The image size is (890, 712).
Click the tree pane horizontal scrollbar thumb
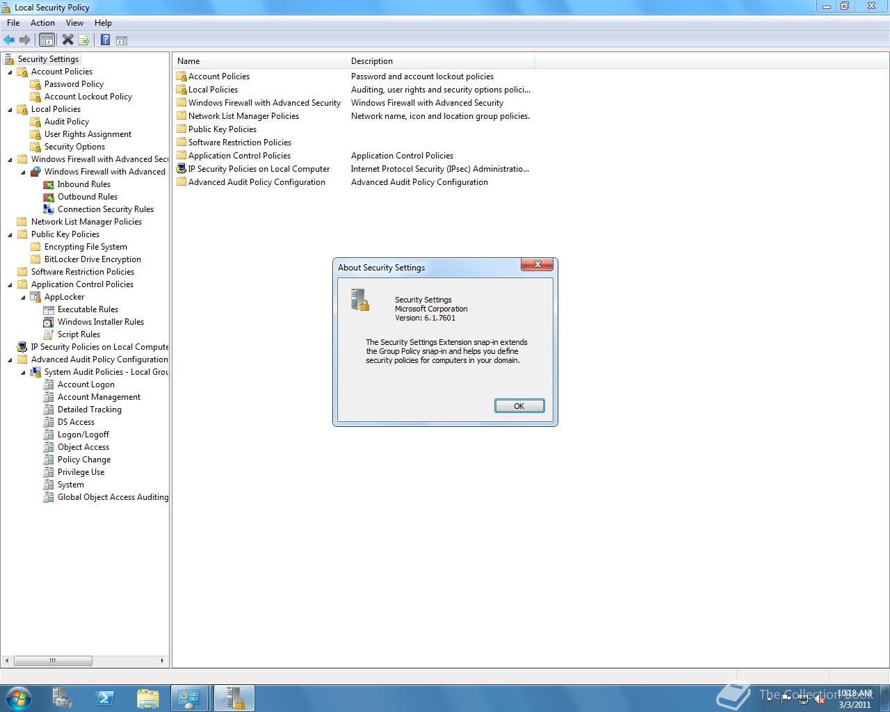[x=53, y=661]
